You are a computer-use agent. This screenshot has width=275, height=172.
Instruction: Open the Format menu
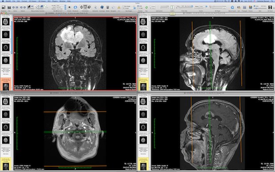[24, 1]
